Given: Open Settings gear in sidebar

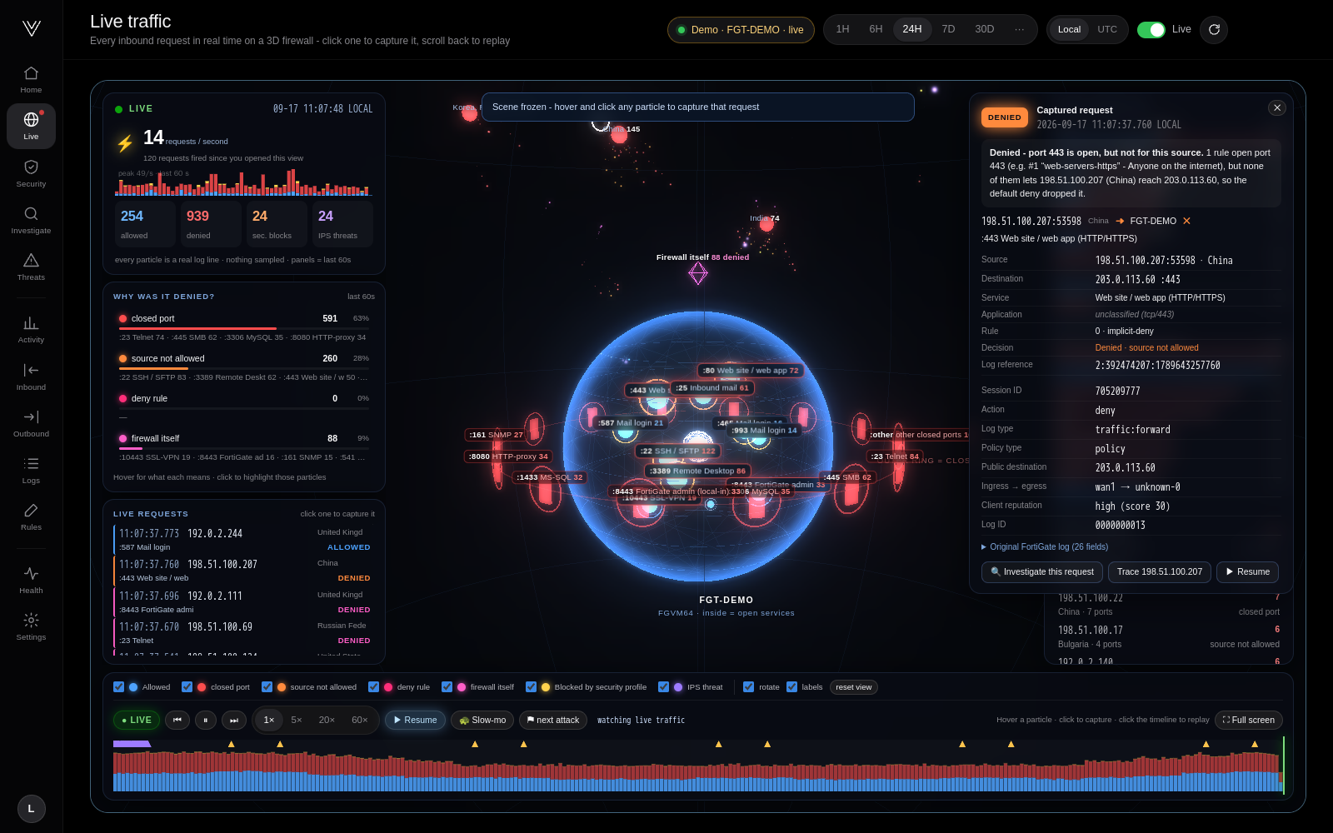Looking at the screenshot, I should coord(31,626).
